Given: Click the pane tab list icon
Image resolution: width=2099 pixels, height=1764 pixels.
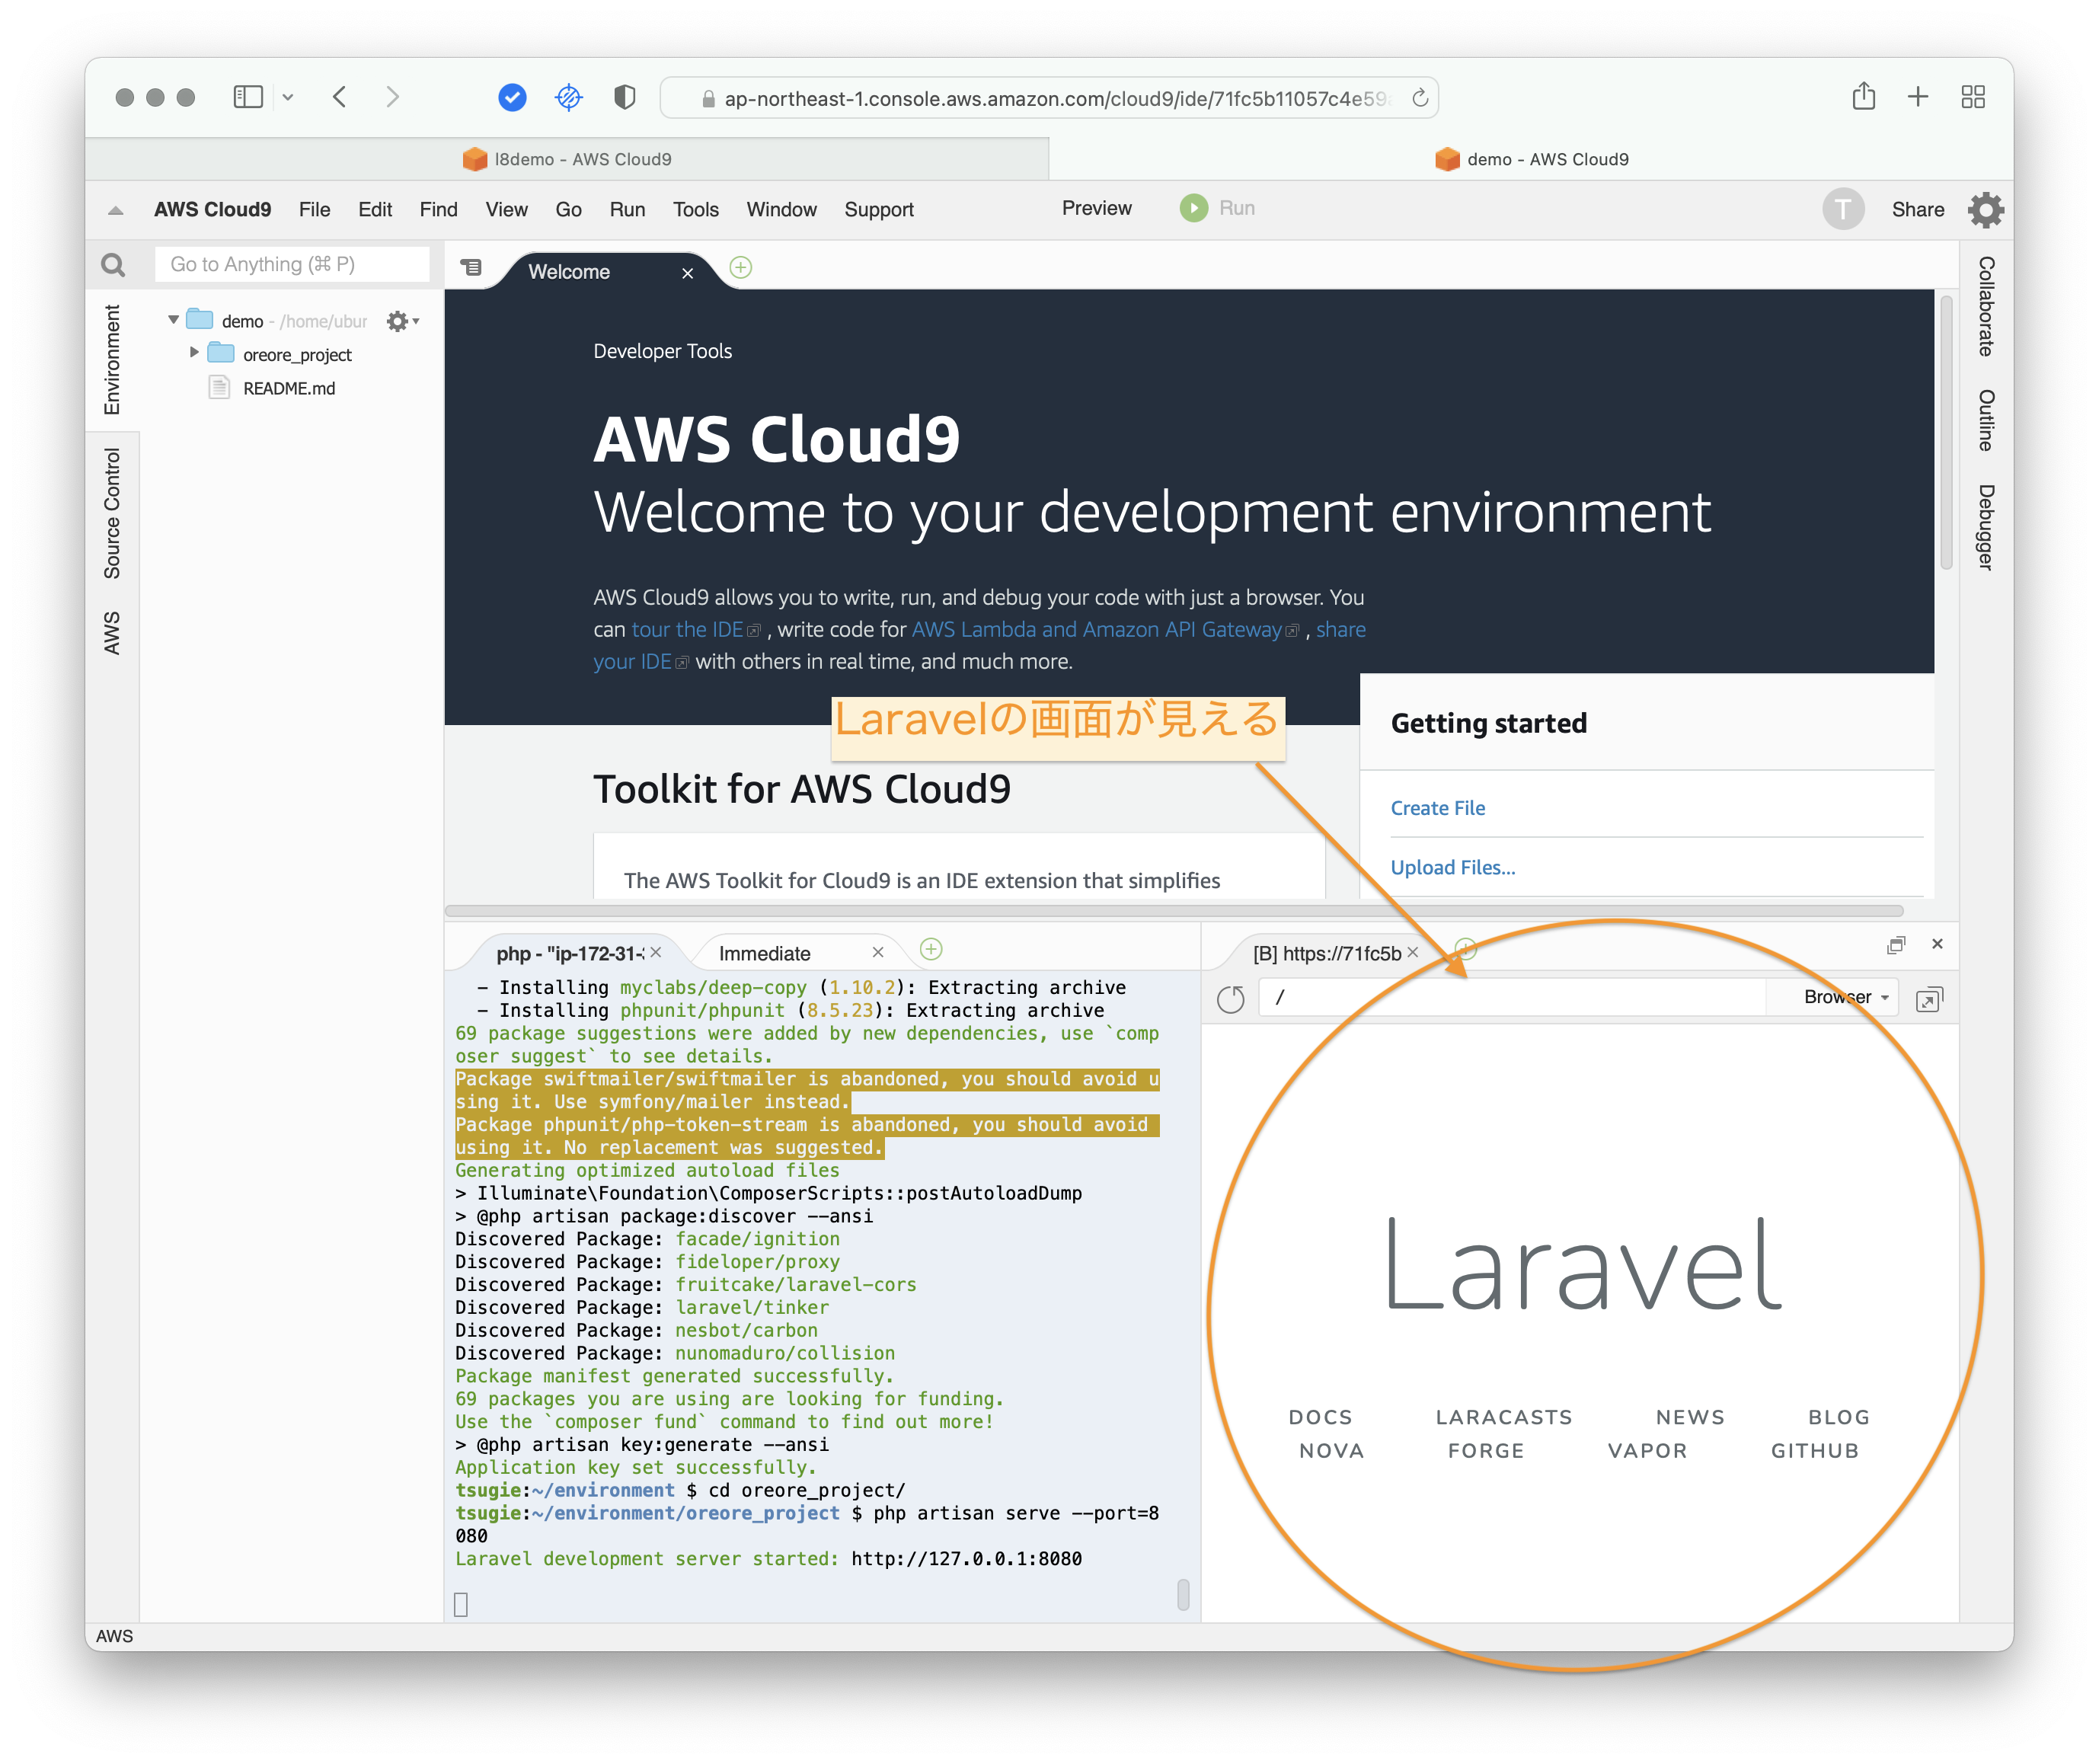Looking at the screenshot, I should pyautogui.click(x=471, y=268).
